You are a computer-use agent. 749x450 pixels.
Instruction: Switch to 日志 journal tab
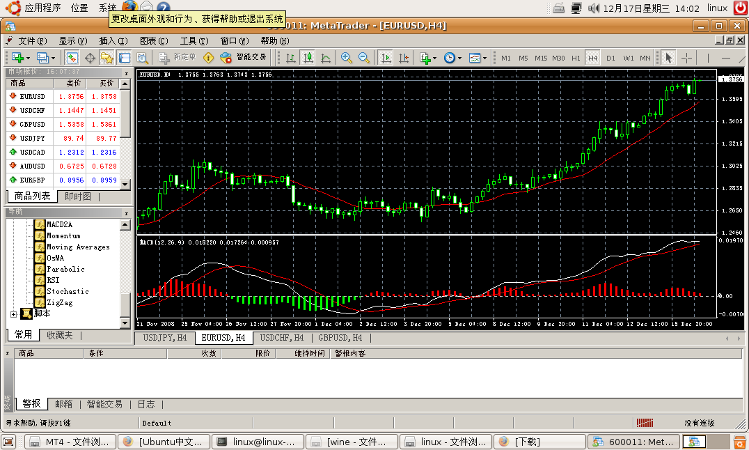coord(146,404)
